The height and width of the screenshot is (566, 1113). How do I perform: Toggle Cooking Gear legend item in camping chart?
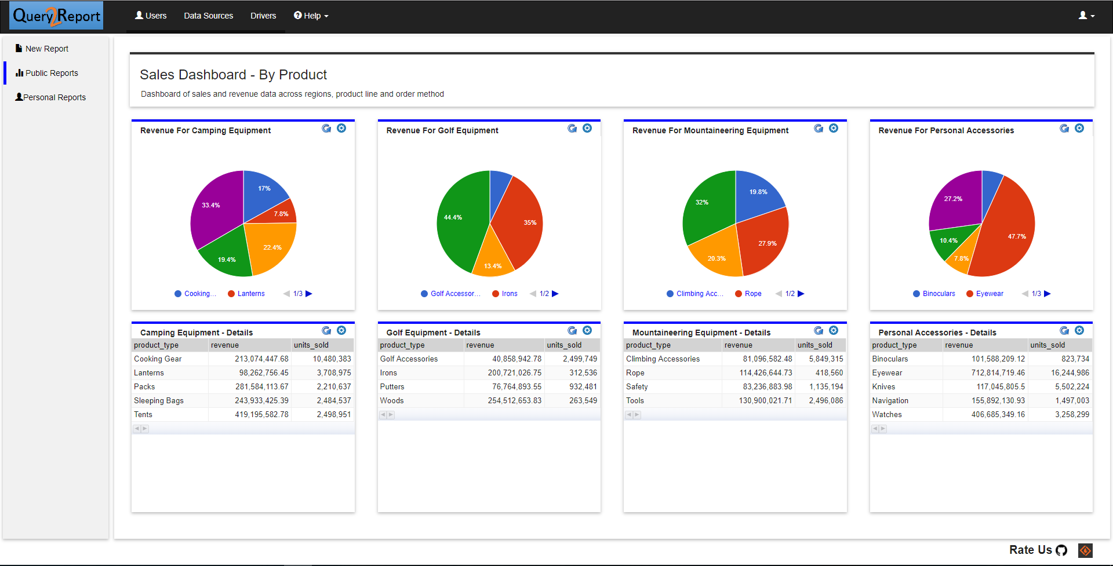(195, 294)
